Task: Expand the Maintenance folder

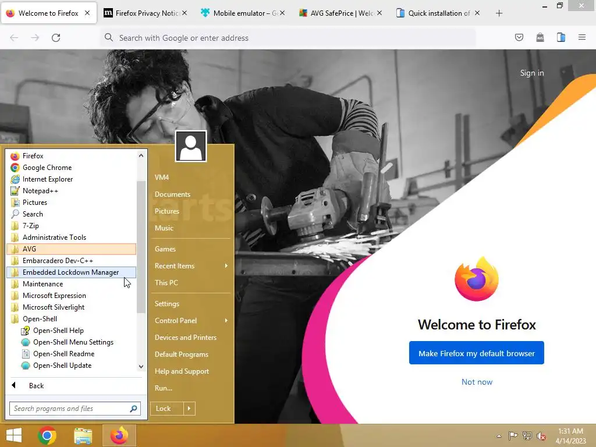Action: (72, 284)
